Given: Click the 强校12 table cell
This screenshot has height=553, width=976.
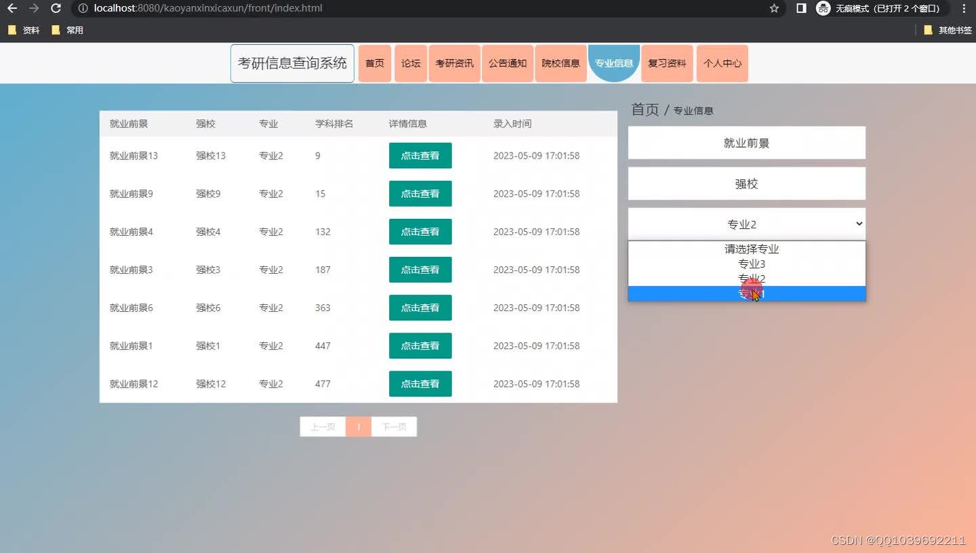Looking at the screenshot, I should click(211, 383).
